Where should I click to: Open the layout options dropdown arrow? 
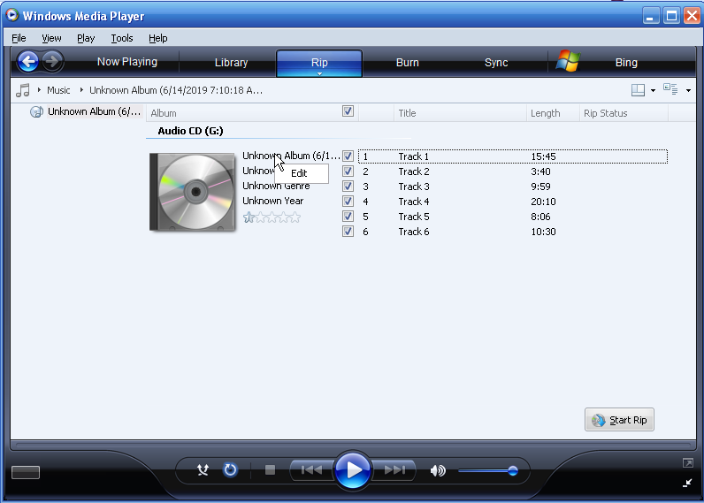(x=653, y=91)
